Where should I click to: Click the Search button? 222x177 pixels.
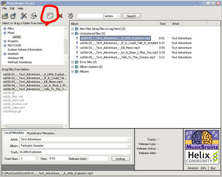pyautogui.click(x=131, y=16)
